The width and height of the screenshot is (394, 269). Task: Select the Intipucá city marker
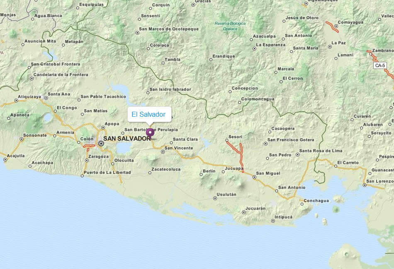pyautogui.click(x=272, y=221)
